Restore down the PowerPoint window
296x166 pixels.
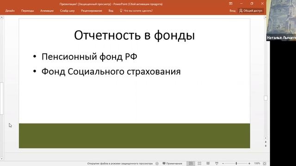click(x=252, y=4)
